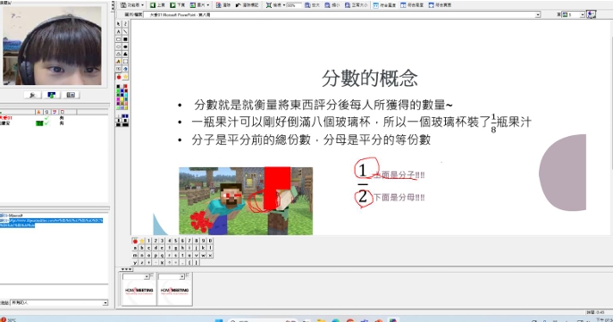Select the yellow star stamp tool
The width and height of the screenshot is (613, 322).
tap(125, 77)
